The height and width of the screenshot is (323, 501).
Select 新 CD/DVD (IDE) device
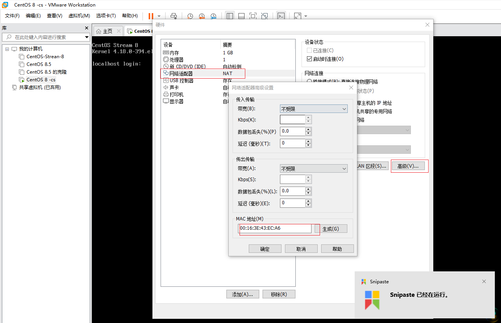[x=228, y=67]
